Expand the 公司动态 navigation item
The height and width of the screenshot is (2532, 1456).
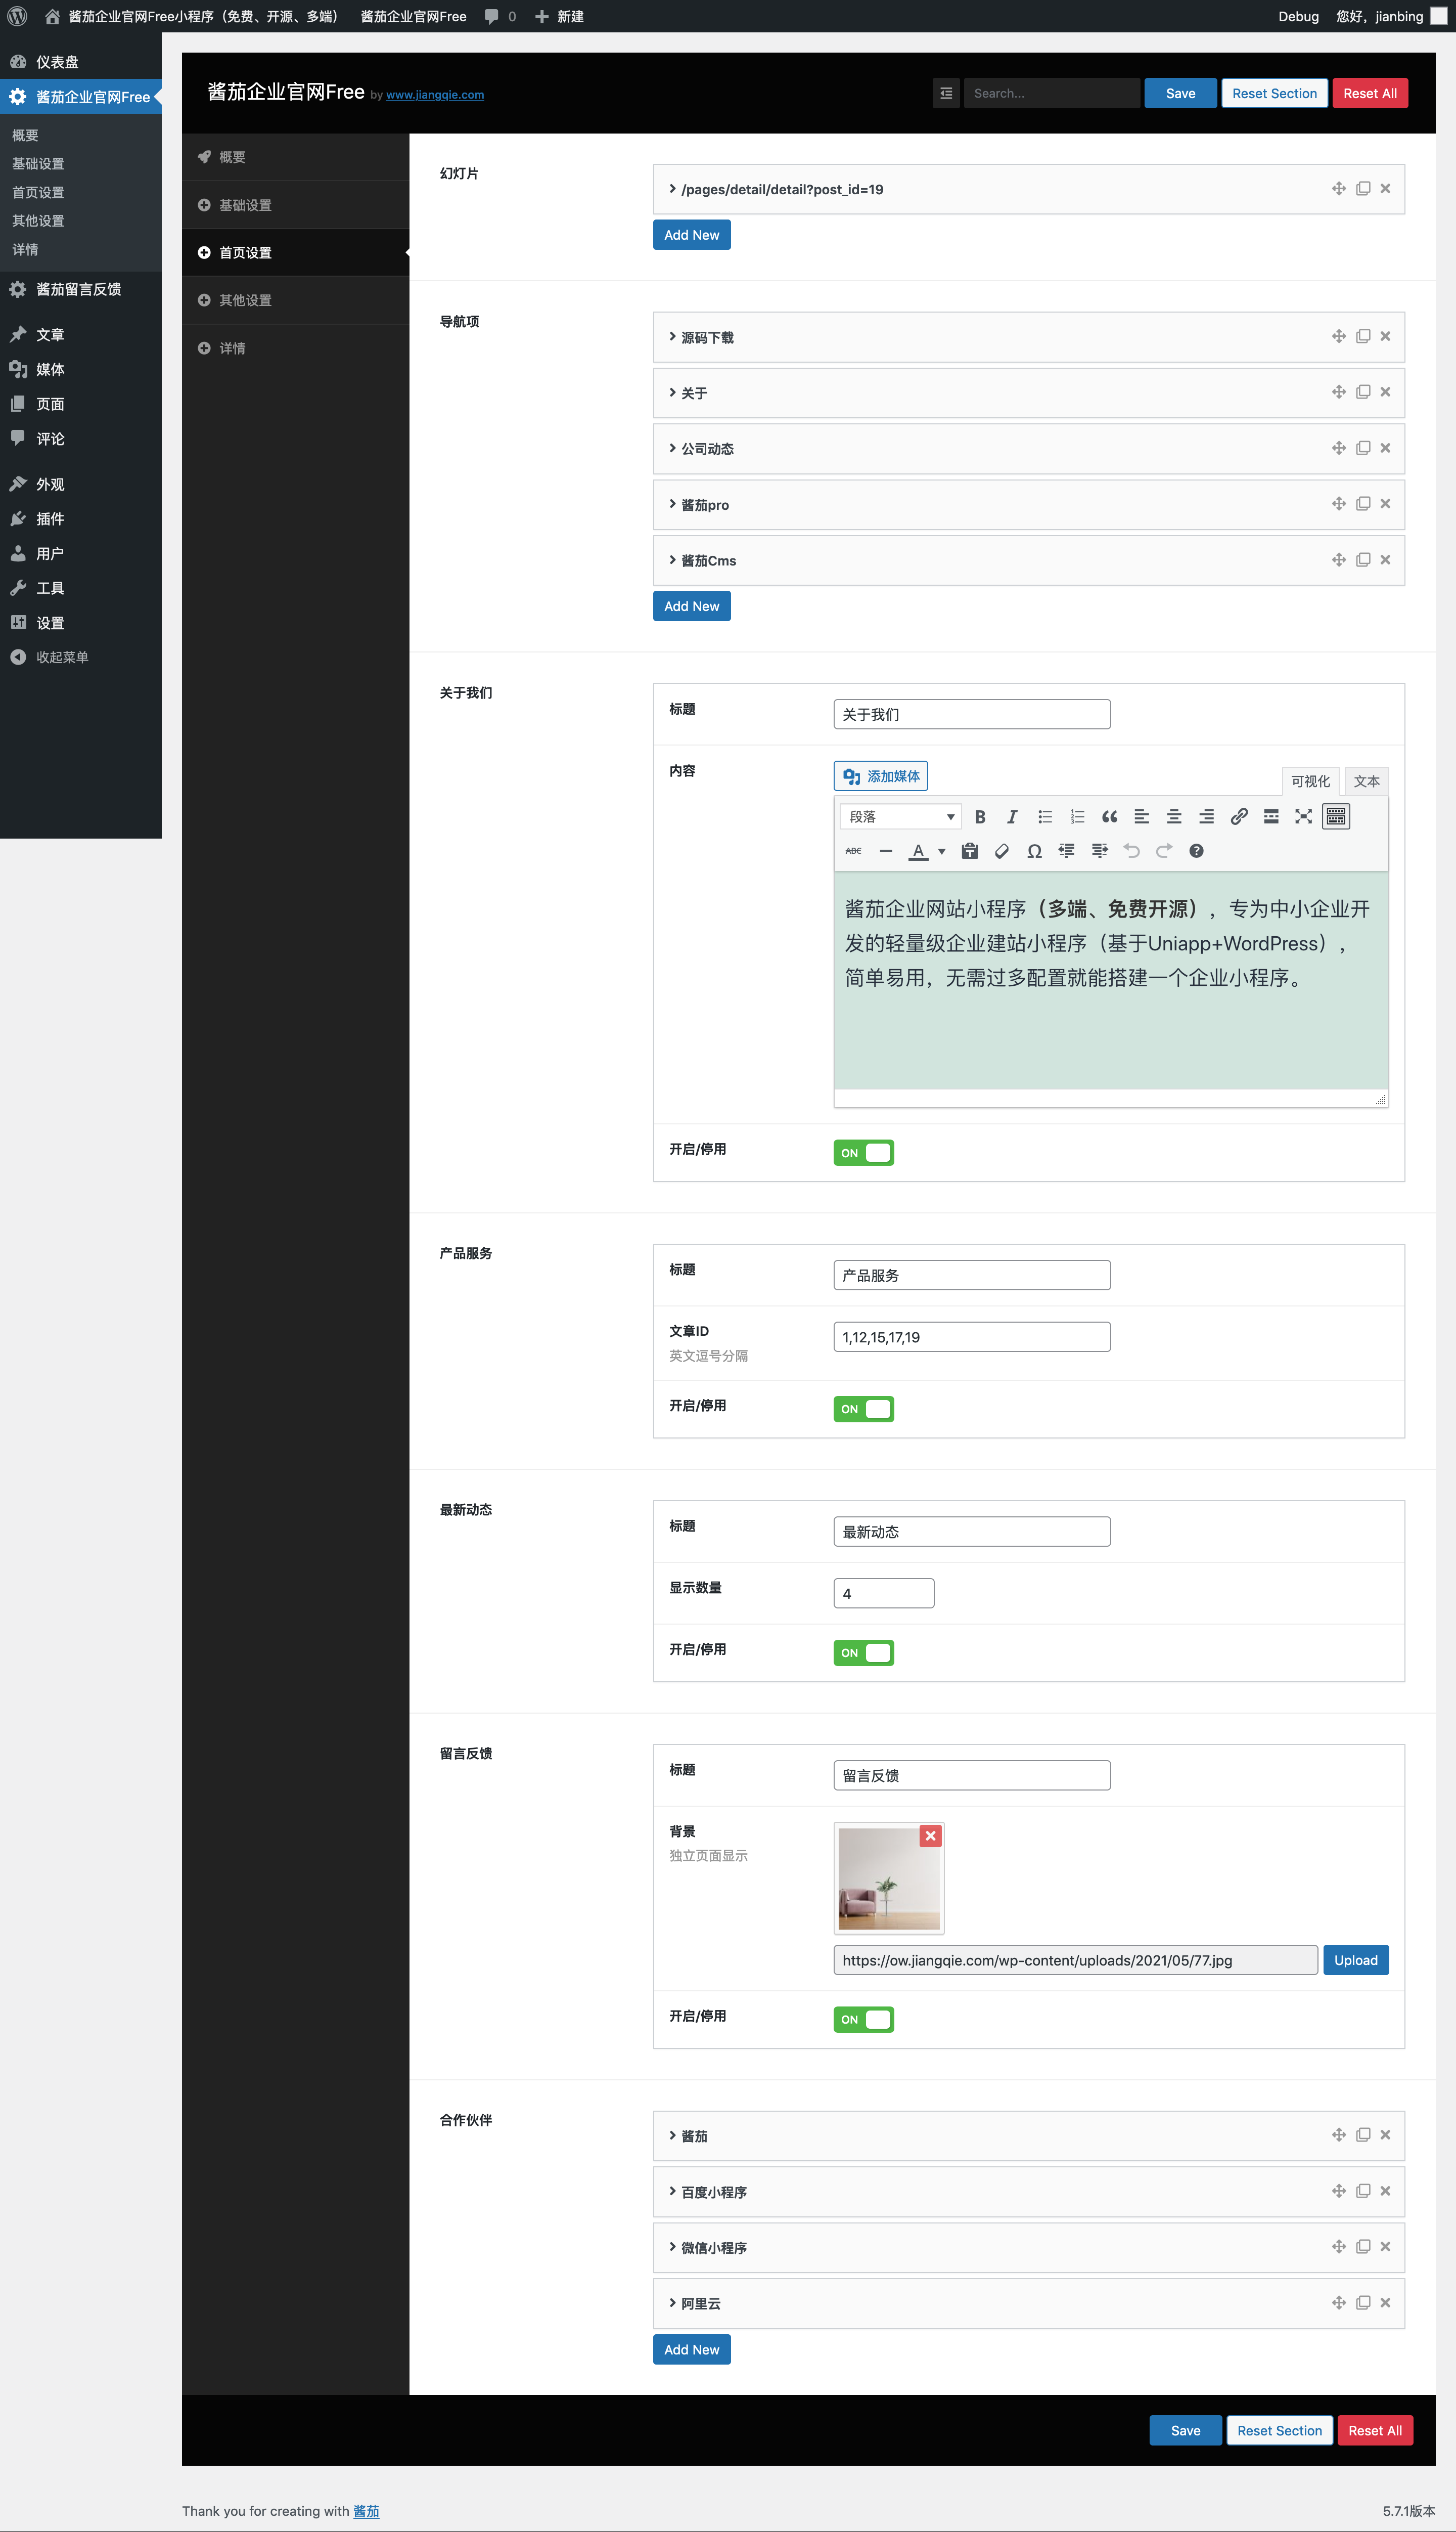pos(707,448)
